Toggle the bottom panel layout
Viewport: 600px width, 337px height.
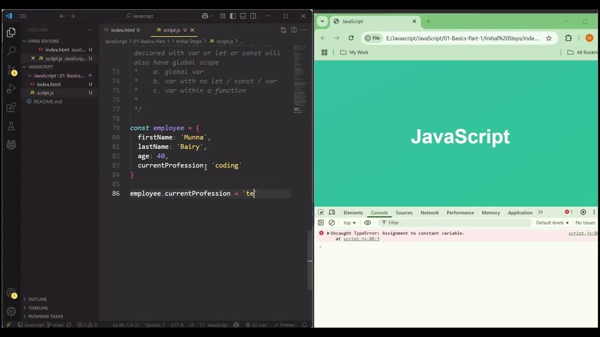point(243,16)
